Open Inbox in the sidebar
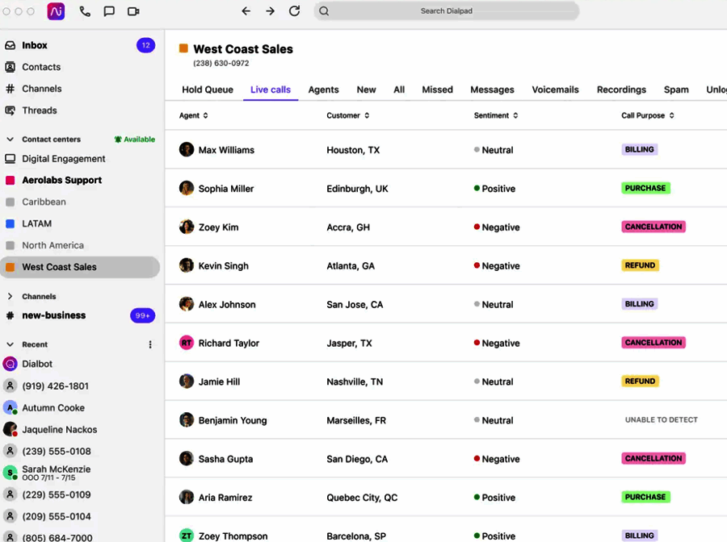Screen dimensions: 727x542 pyautogui.click(x=35, y=45)
